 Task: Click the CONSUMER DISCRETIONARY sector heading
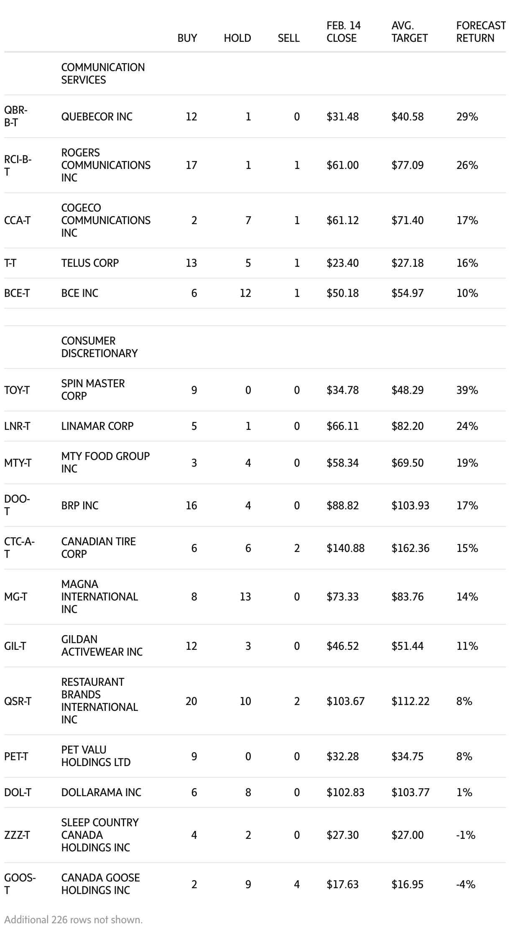tap(99, 347)
